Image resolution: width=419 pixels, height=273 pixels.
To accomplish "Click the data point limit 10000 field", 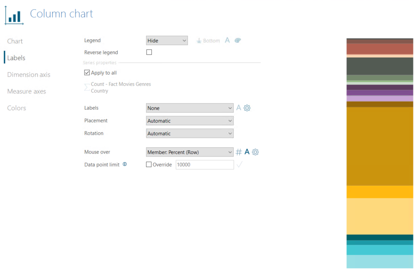I will [x=204, y=165].
